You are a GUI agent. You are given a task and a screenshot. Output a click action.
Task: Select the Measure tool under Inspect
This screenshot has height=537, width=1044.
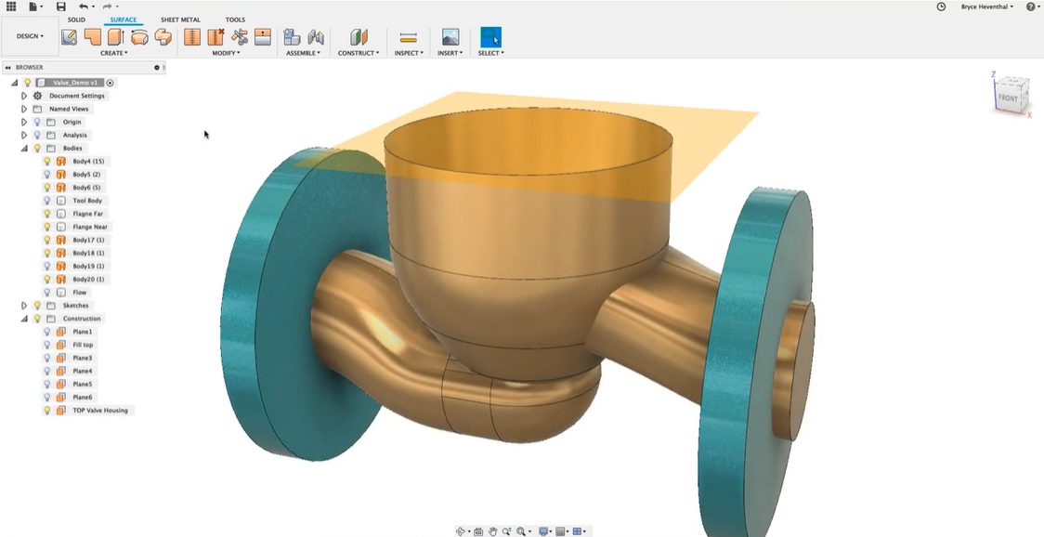tap(407, 37)
